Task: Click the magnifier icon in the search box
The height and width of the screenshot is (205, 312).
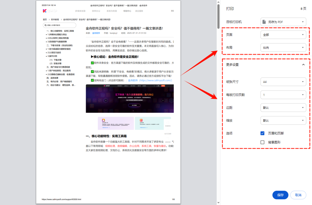Action: click(x=46, y=25)
